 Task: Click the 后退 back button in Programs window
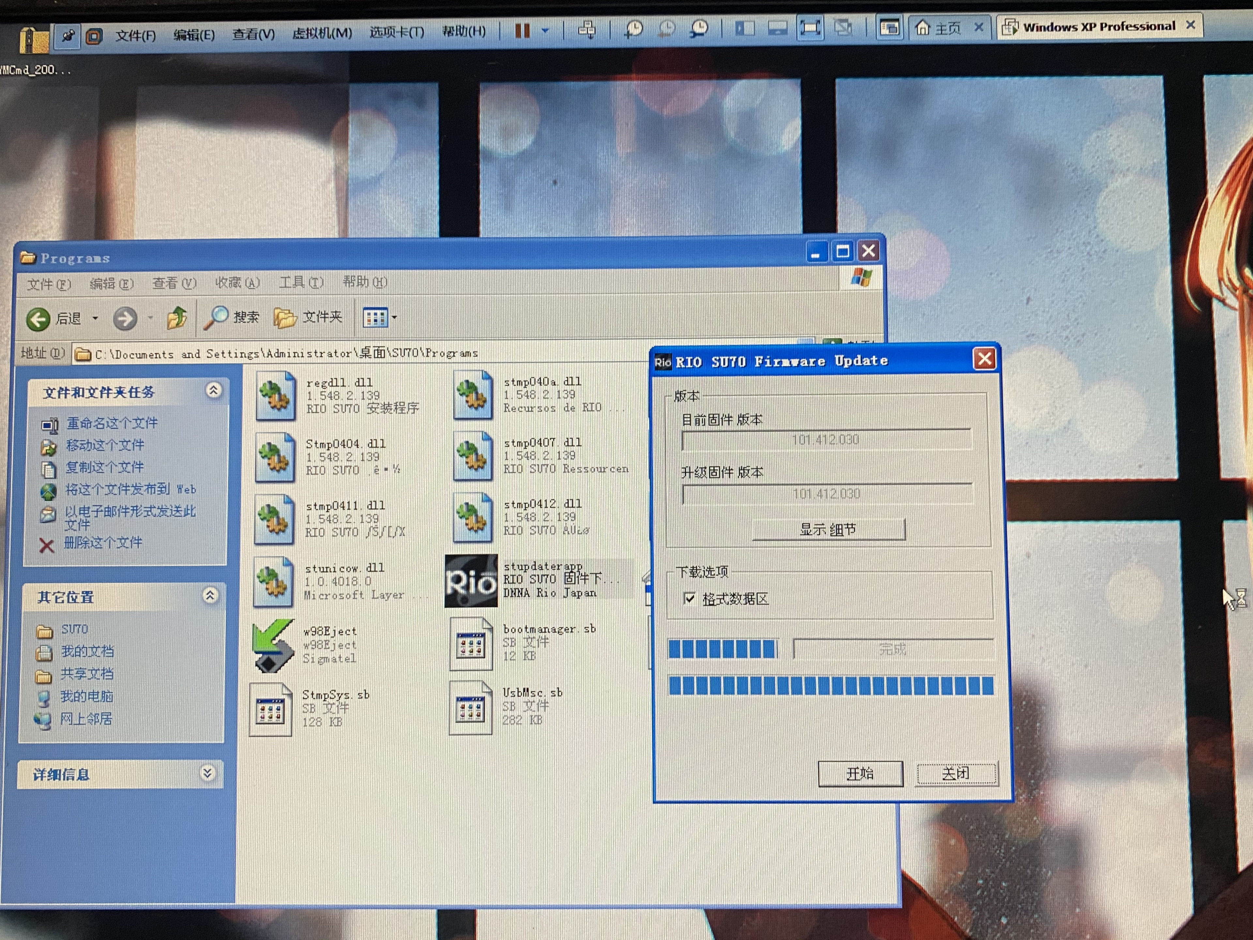(x=54, y=319)
